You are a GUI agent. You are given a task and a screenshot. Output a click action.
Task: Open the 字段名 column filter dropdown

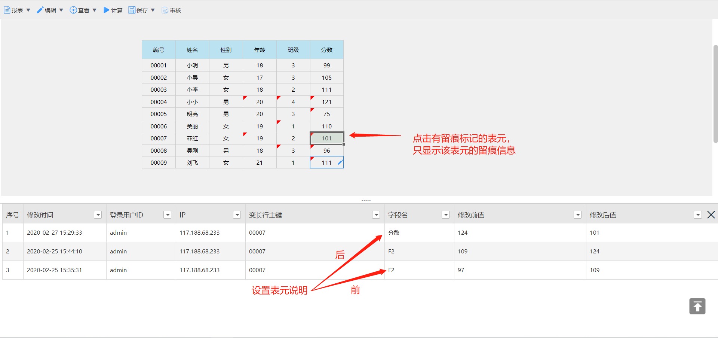click(x=446, y=215)
